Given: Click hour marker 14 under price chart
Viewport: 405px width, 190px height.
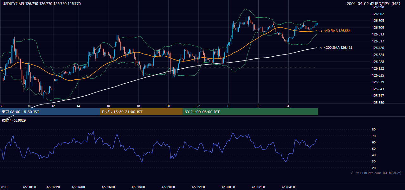Looking at the screenshot, I should click(78, 106).
